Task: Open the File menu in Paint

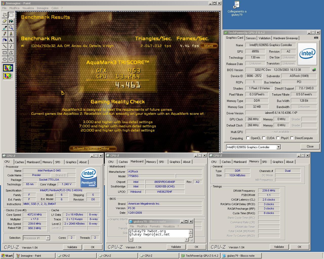Action: pyautogui.click(x=4, y=8)
